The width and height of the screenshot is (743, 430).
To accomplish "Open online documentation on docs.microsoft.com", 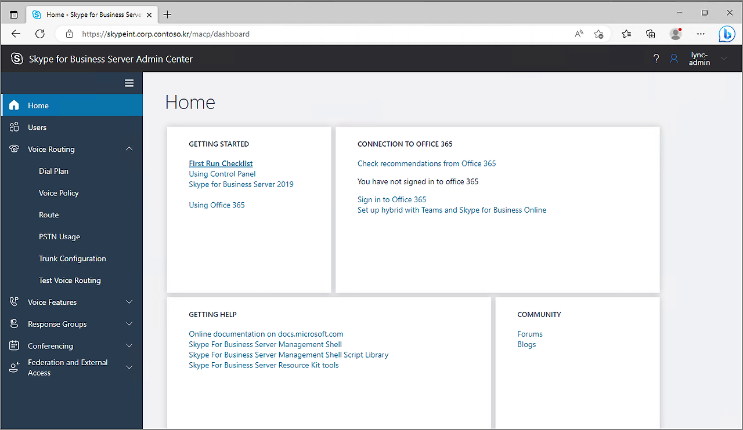I will point(266,333).
